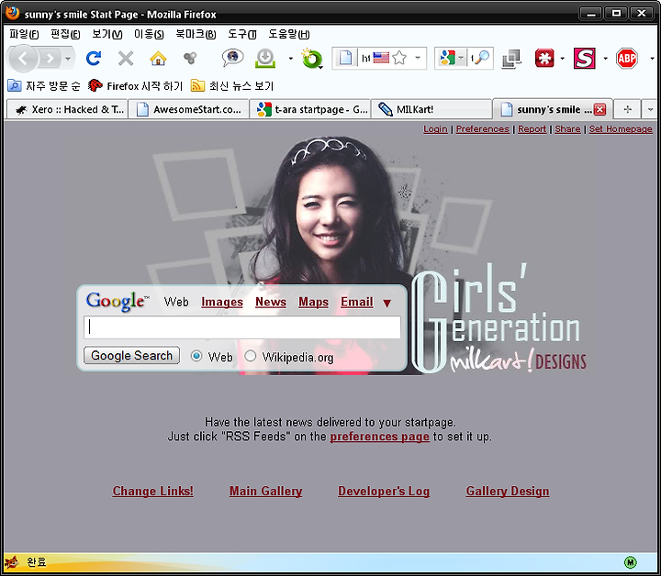Open the list all tabs dropdown

650,109
